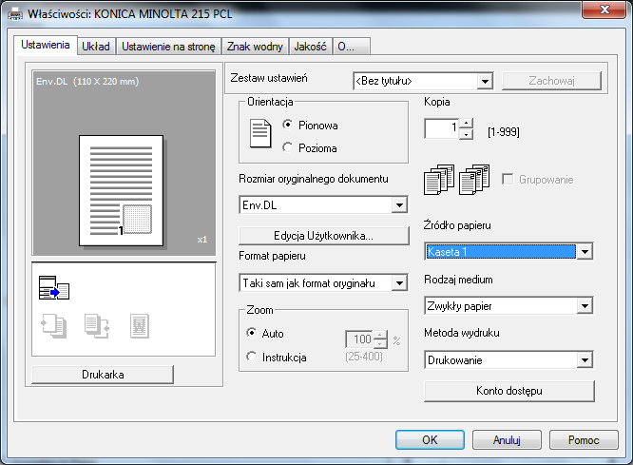This screenshot has width=633, height=465.
Task: Open the Metoda wydruku dropdown
Action: click(508, 360)
